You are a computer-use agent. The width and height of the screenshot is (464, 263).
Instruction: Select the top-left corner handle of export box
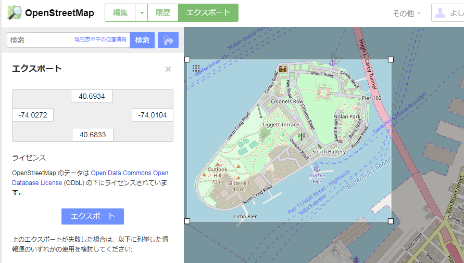point(187,60)
